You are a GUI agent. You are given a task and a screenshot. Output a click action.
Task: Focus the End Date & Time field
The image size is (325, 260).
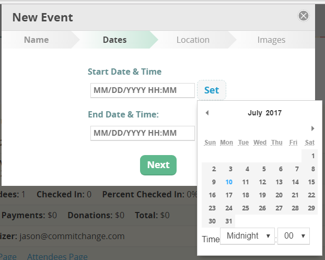point(141,133)
